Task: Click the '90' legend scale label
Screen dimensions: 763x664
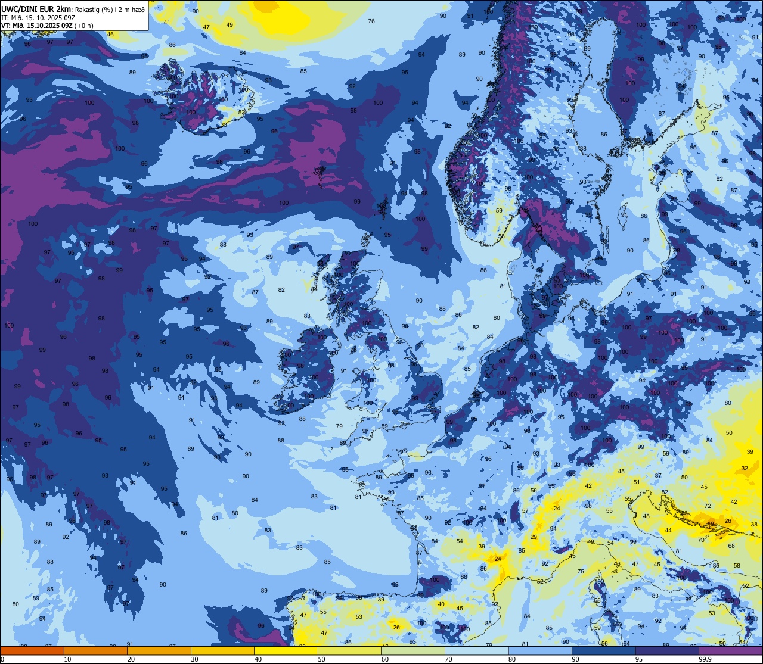Action: 575,659
